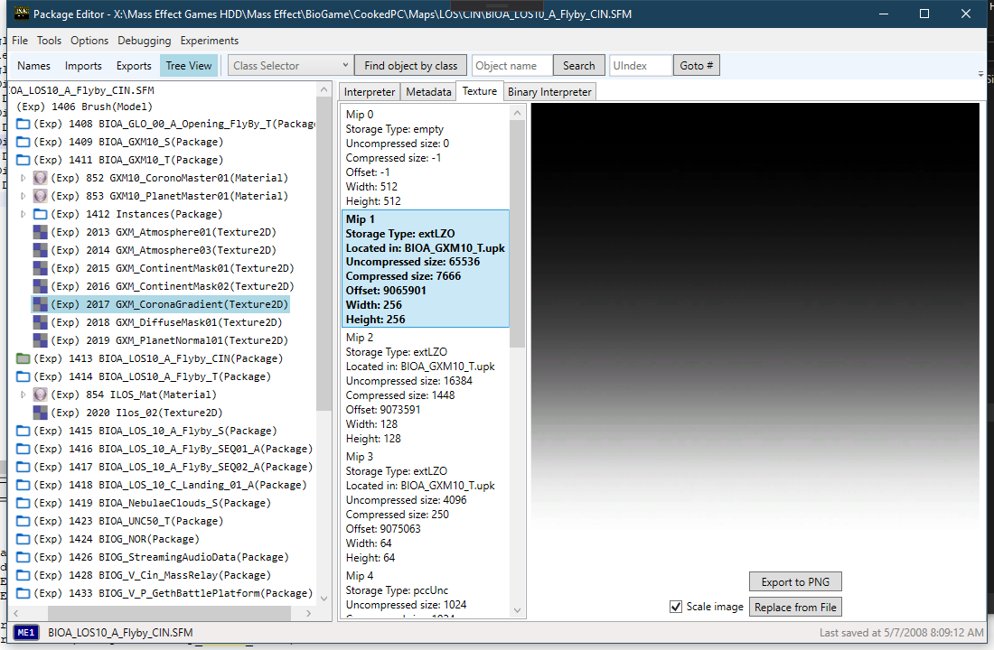This screenshot has height=650, width=994.
Task: Click folder icon of BIOG_V_Cin_MassRelay package
Action: tap(23, 575)
